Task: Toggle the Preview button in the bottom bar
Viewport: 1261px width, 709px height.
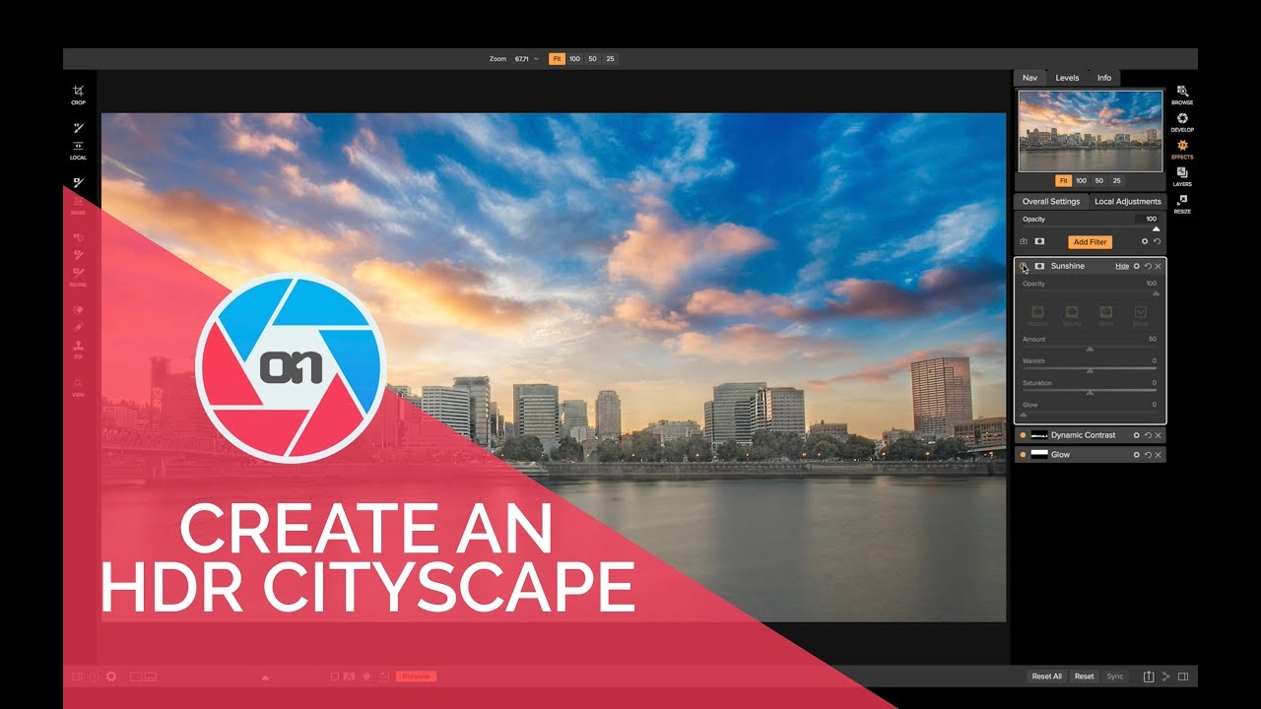Action: 417,677
